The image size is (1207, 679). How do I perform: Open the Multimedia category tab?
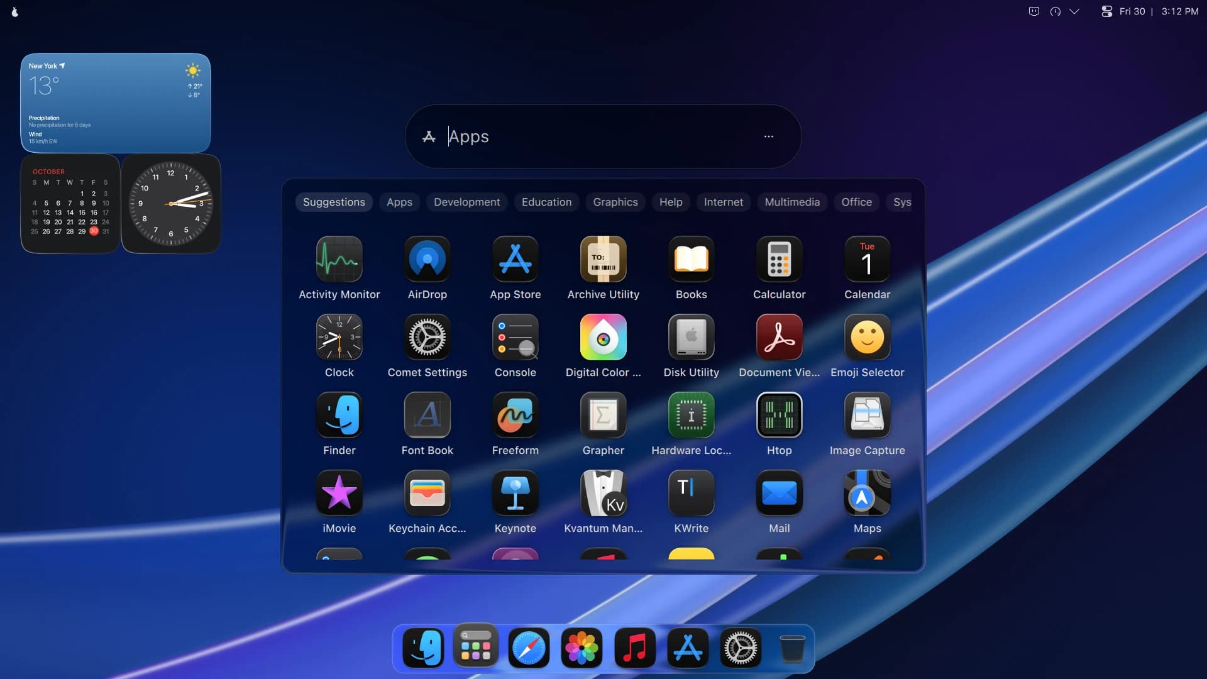tap(792, 202)
